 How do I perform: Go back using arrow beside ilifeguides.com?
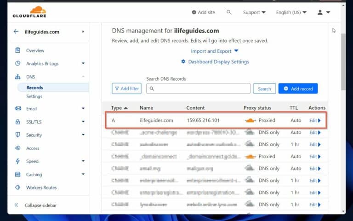pos(16,32)
